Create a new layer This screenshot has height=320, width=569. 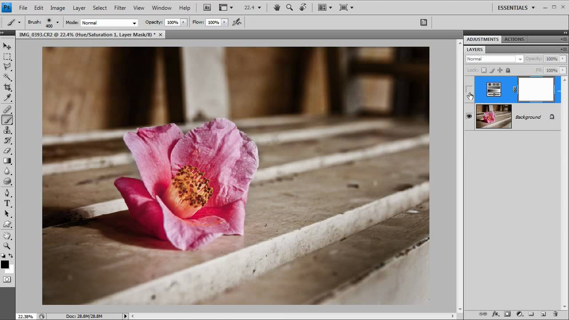click(x=543, y=314)
